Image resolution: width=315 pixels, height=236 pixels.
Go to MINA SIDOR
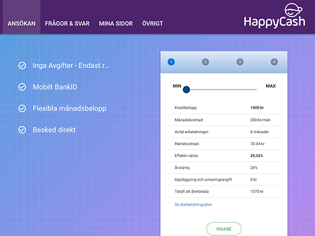click(116, 23)
